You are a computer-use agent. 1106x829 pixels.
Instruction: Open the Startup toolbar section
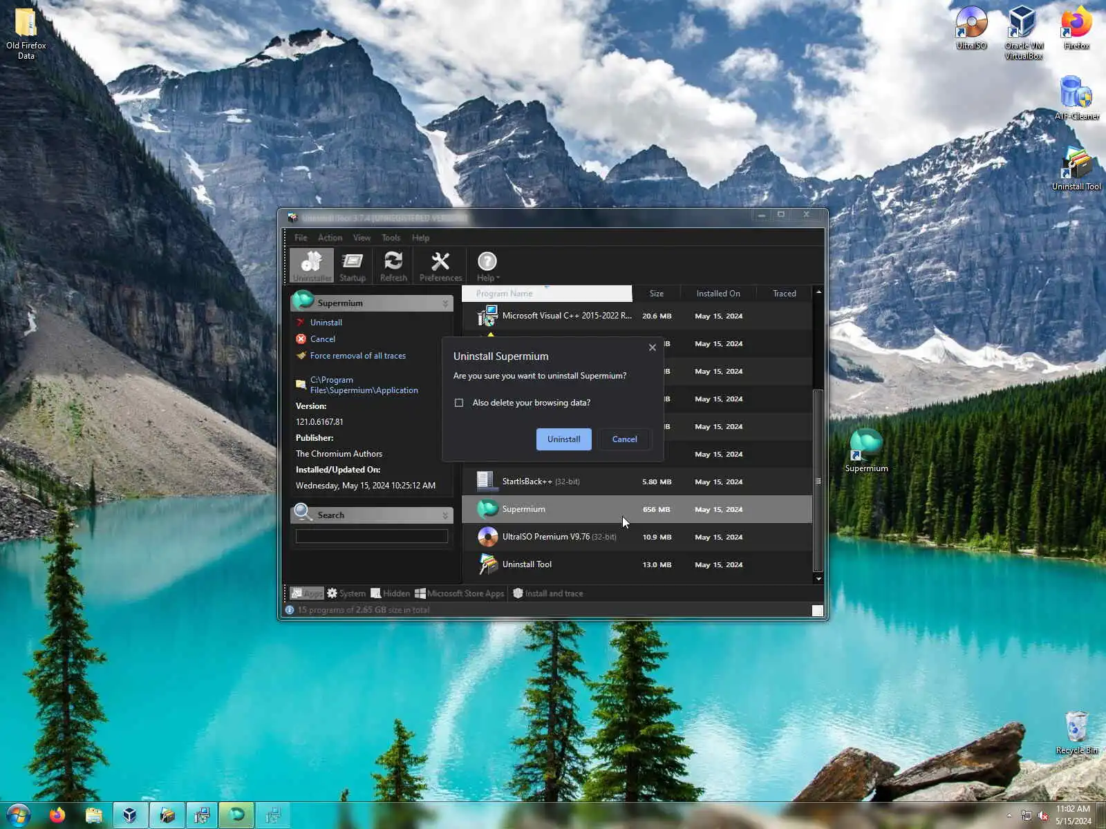coord(353,266)
